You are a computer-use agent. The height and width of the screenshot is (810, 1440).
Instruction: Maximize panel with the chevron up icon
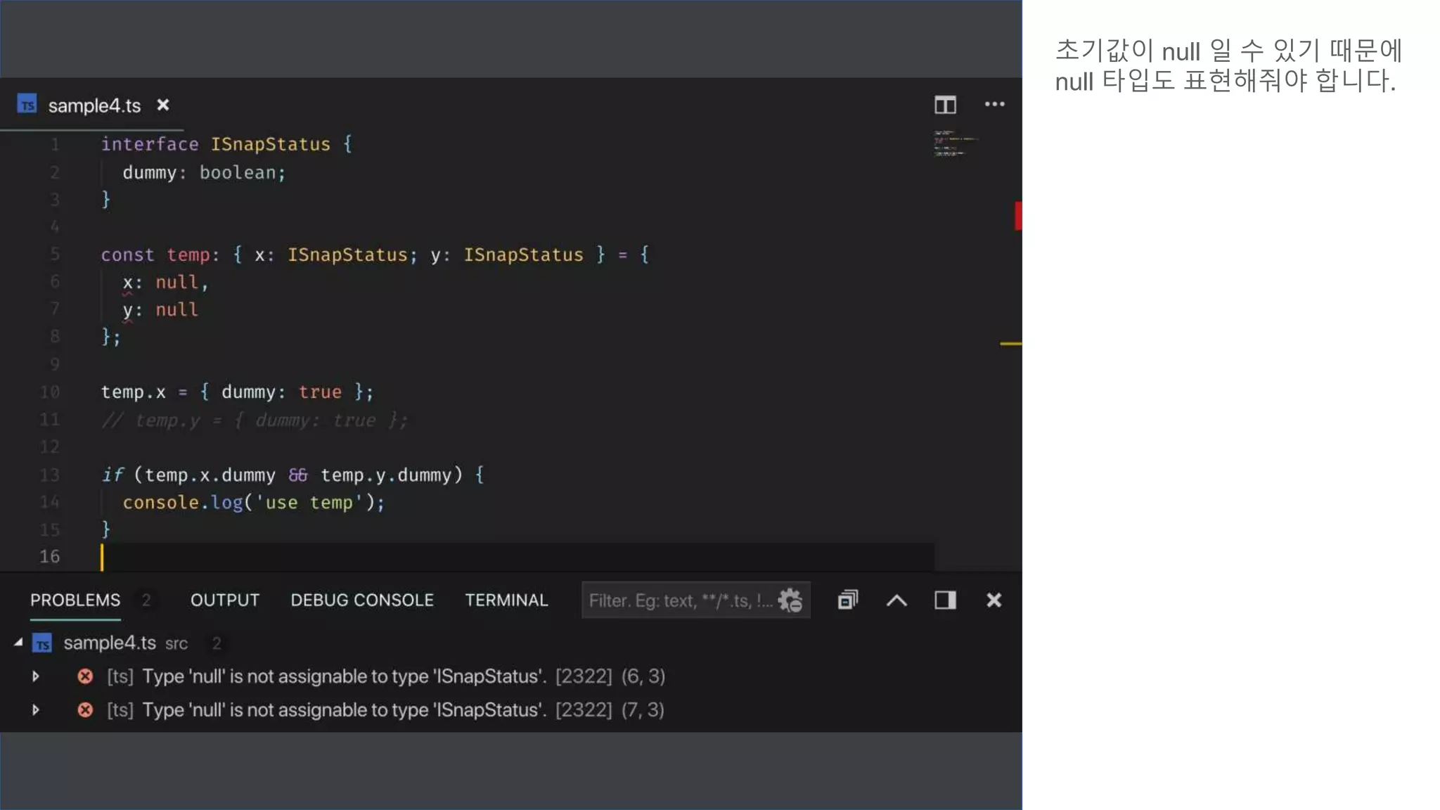(896, 600)
